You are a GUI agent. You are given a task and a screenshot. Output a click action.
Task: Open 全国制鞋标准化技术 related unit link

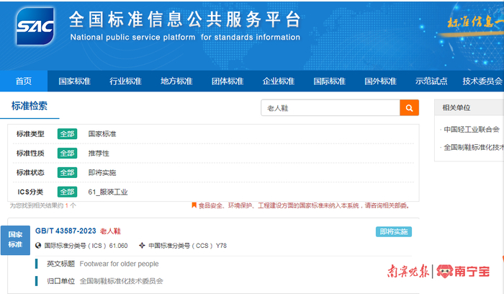pos(474,147)
